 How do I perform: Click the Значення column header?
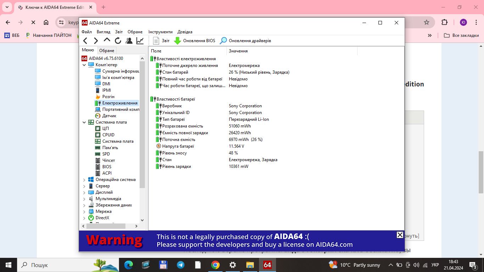coord(292,51)
